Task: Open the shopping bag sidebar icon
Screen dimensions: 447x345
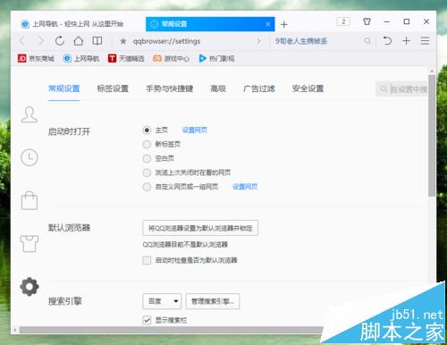Action: [30, 200]
